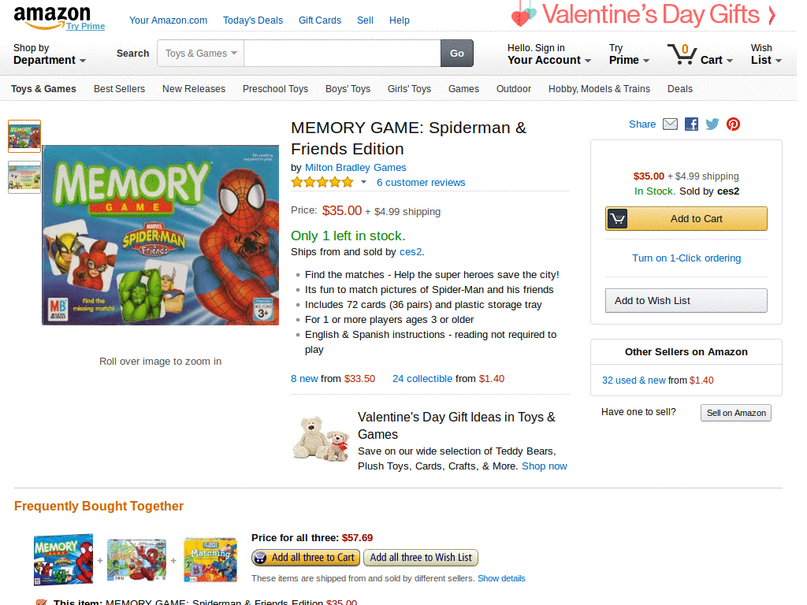Enable Turn on 1-Click ordering
The height and width of the screenshot is (605, 807).
(x=686, y=258)
